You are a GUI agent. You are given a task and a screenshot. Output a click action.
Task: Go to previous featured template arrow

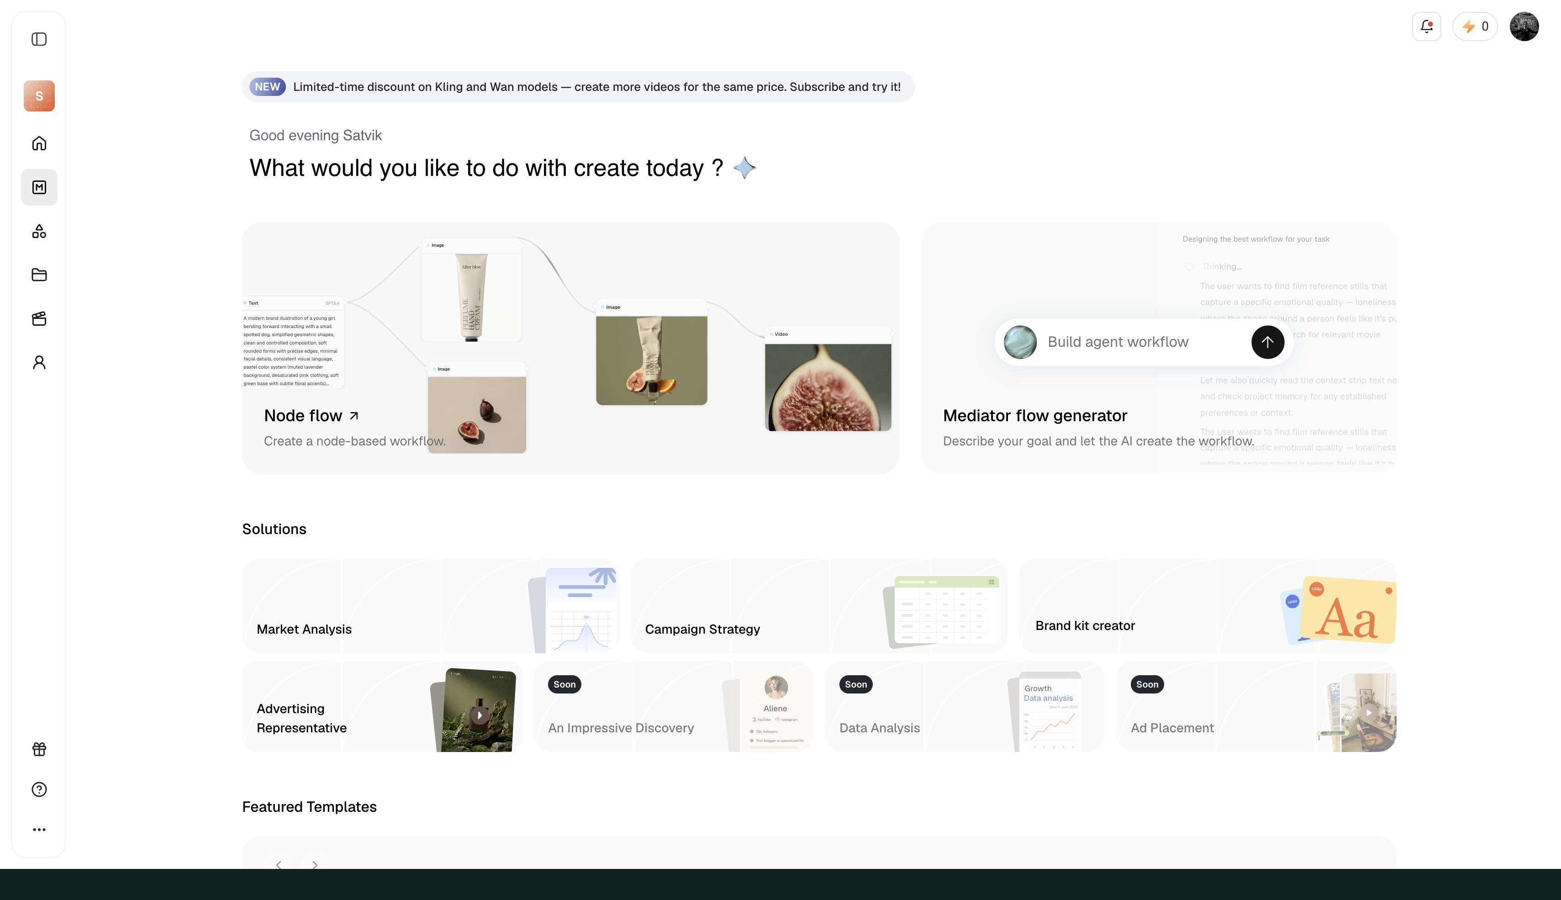pyautogui.click(x=279, y=864)
